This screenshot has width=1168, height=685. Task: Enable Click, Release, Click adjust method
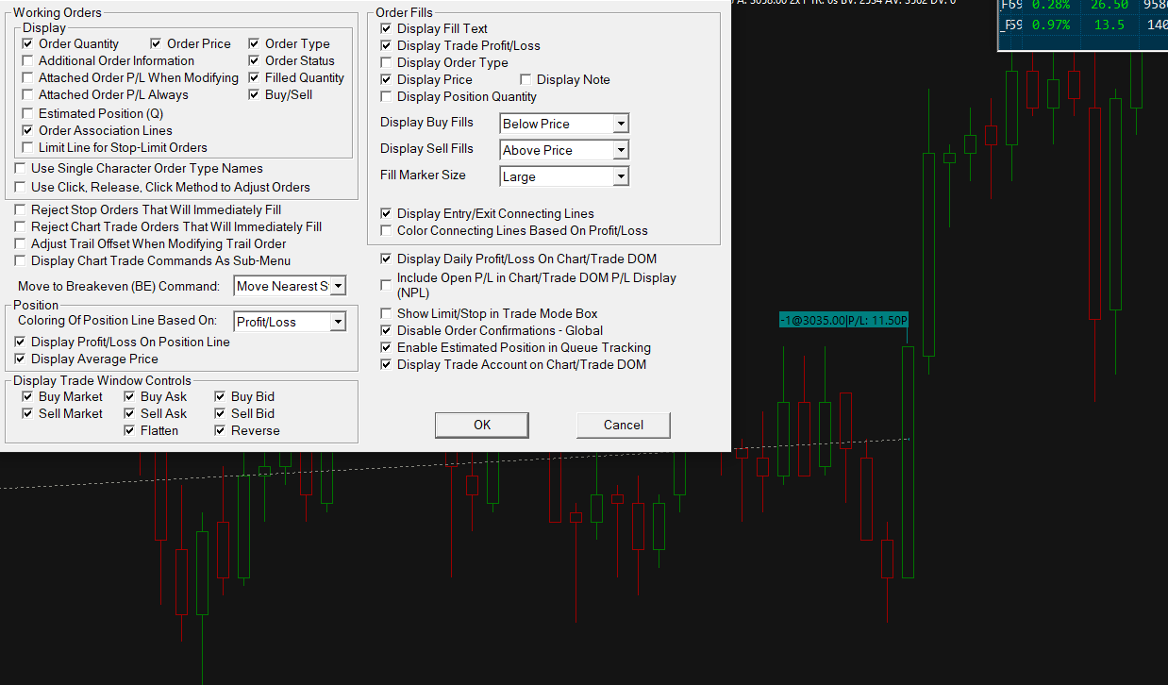click(x=20, y=188)
